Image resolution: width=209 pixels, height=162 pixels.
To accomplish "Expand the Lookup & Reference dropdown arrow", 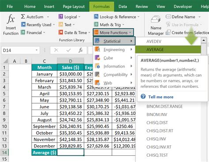I will point(138,17).
